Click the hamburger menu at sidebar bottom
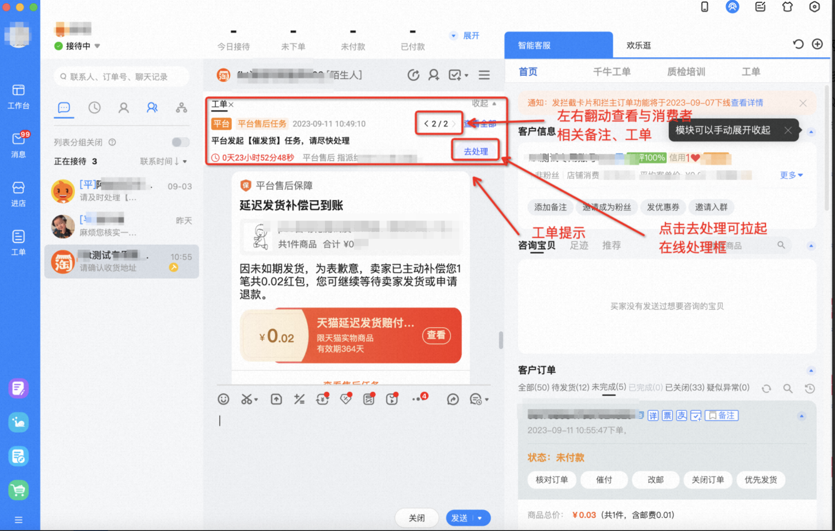The width and height of the screenshot is (835, 531). 18,520
